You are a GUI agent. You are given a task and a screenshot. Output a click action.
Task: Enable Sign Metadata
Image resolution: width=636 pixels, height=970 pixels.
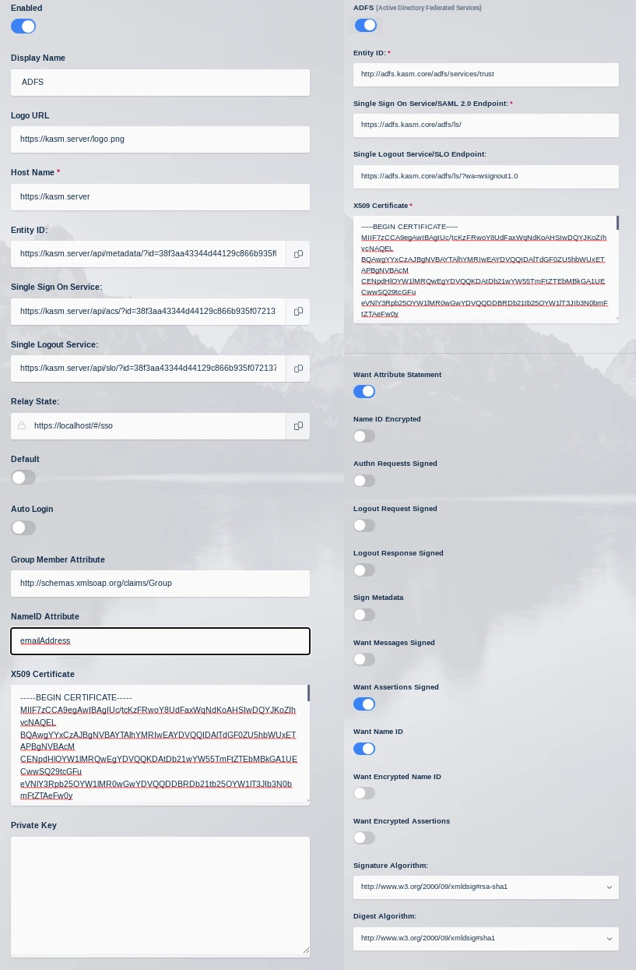click(x=364, y=614)
